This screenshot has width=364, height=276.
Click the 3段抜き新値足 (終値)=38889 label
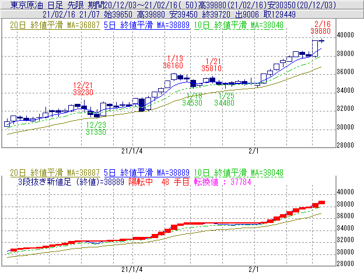point(71,181)
